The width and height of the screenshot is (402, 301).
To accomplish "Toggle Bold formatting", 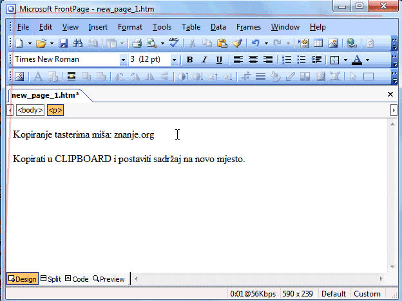I will (189, 60).
